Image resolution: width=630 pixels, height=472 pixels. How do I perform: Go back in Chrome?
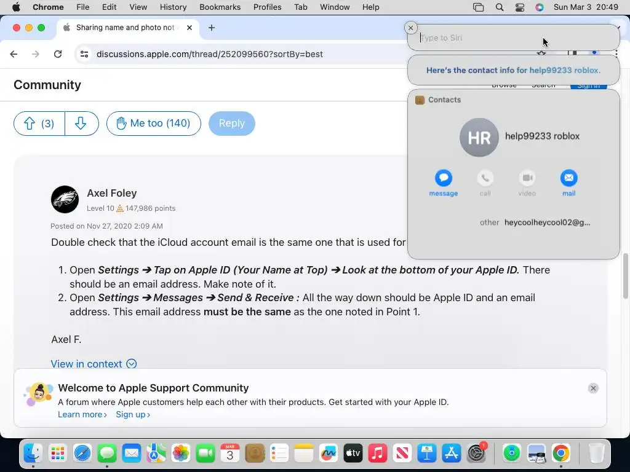14,54
